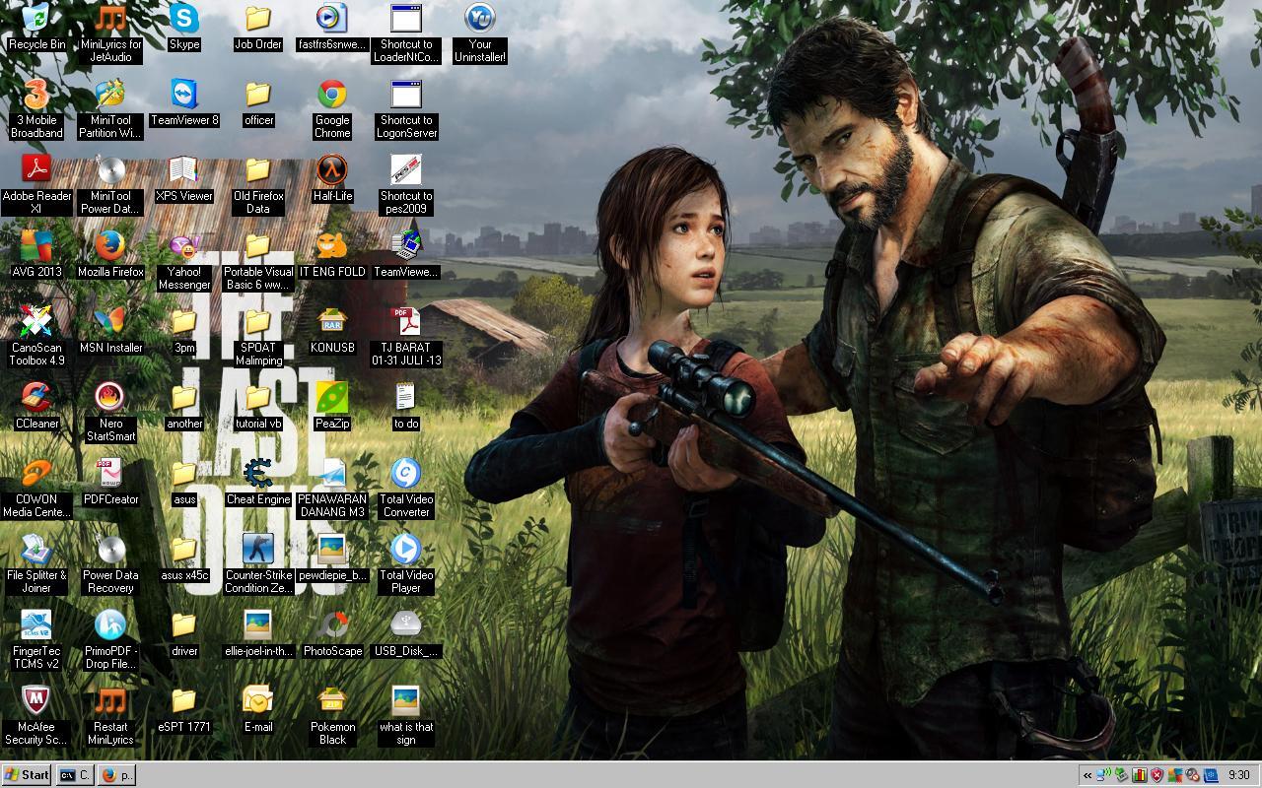Launch Counter-Strike Condition Zero icon
The image size is (1262, 788).
[258, 549]
